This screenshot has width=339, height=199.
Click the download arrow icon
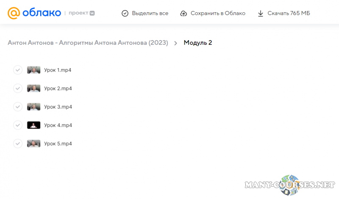pos(261,14)
